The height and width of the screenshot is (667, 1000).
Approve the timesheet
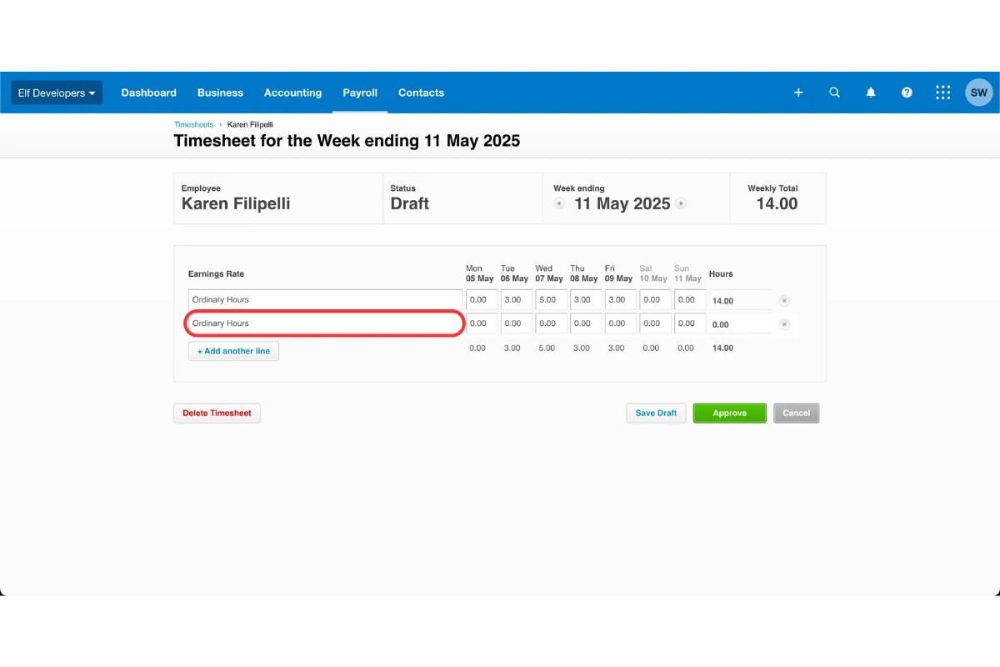pyautogui.click(x=729, y=413)
